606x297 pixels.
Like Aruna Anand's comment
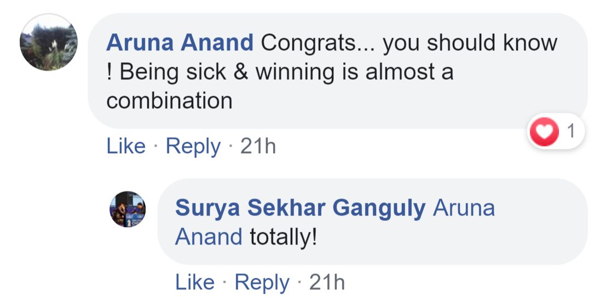coord(126,146)
